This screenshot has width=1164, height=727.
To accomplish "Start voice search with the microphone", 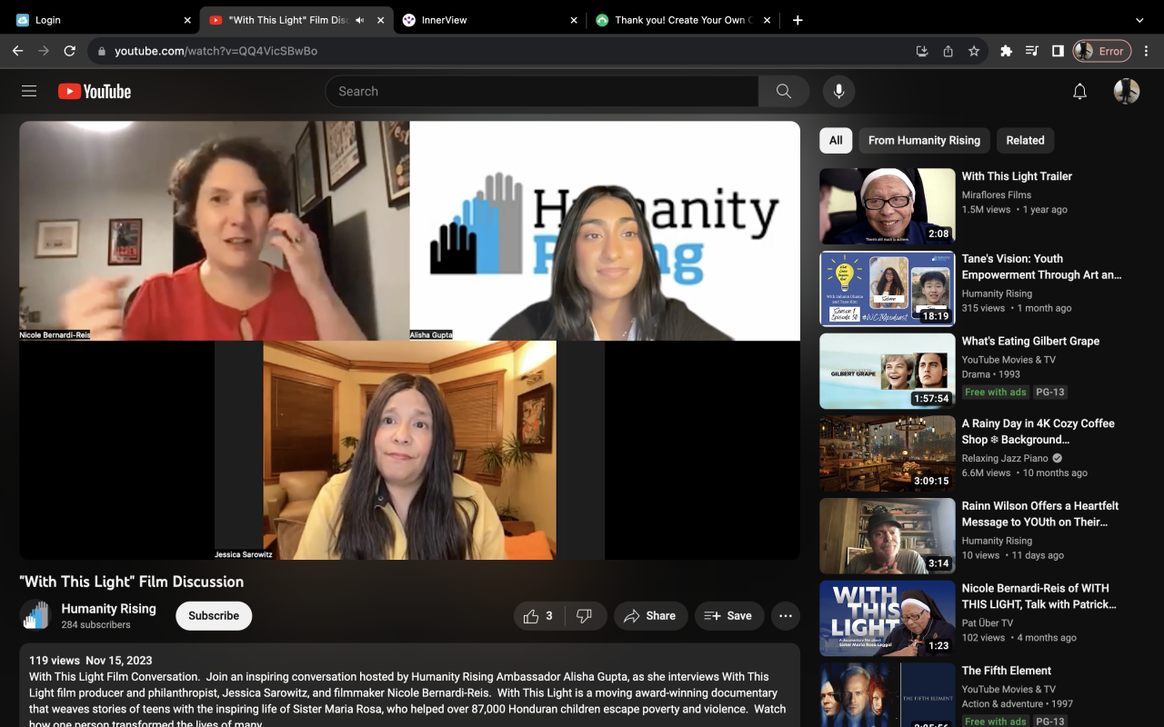I will pos(838,91).
